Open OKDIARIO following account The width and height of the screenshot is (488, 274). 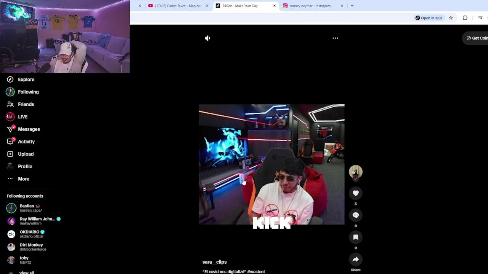26,234
